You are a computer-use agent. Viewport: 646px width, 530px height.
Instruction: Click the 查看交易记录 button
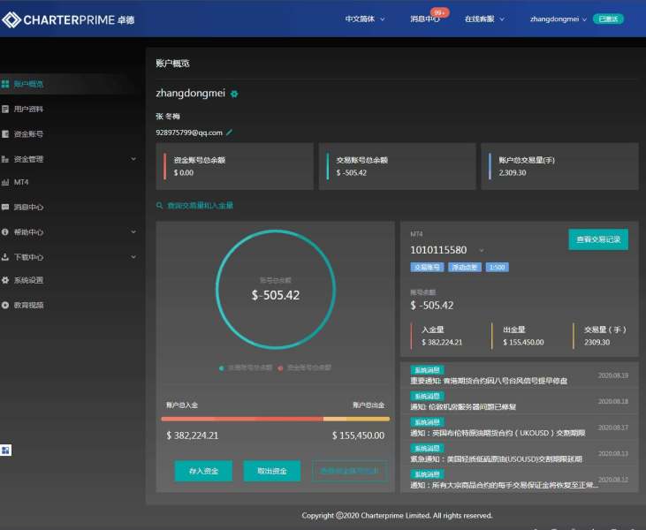coord(597,239)
